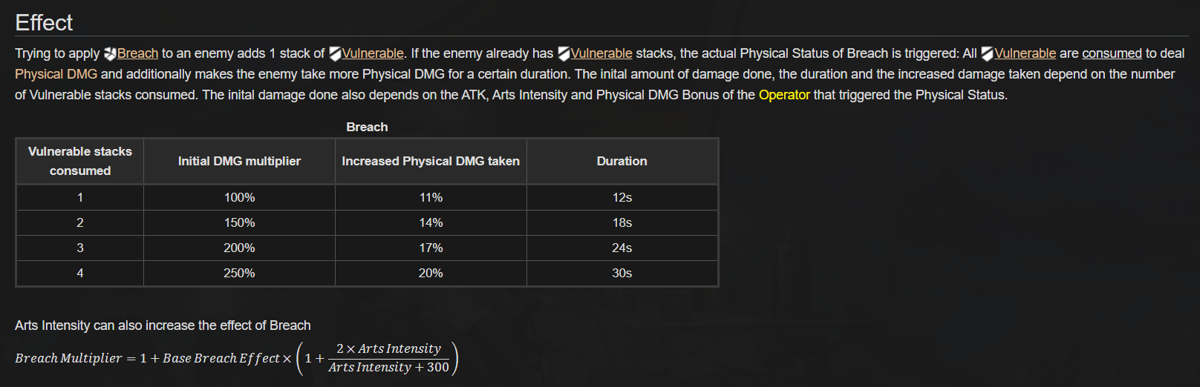The height and width of the screenshot is (387, 1200).
Task: Click the Breach Multiplier formula
Action: (237, 358)
